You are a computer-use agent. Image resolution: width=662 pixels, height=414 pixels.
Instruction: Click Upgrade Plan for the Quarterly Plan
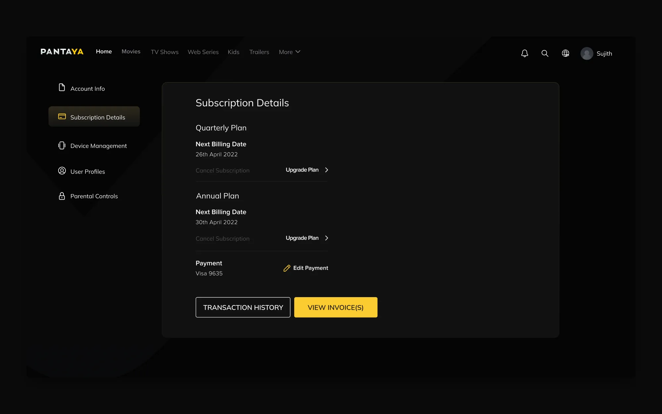[302, 170]
